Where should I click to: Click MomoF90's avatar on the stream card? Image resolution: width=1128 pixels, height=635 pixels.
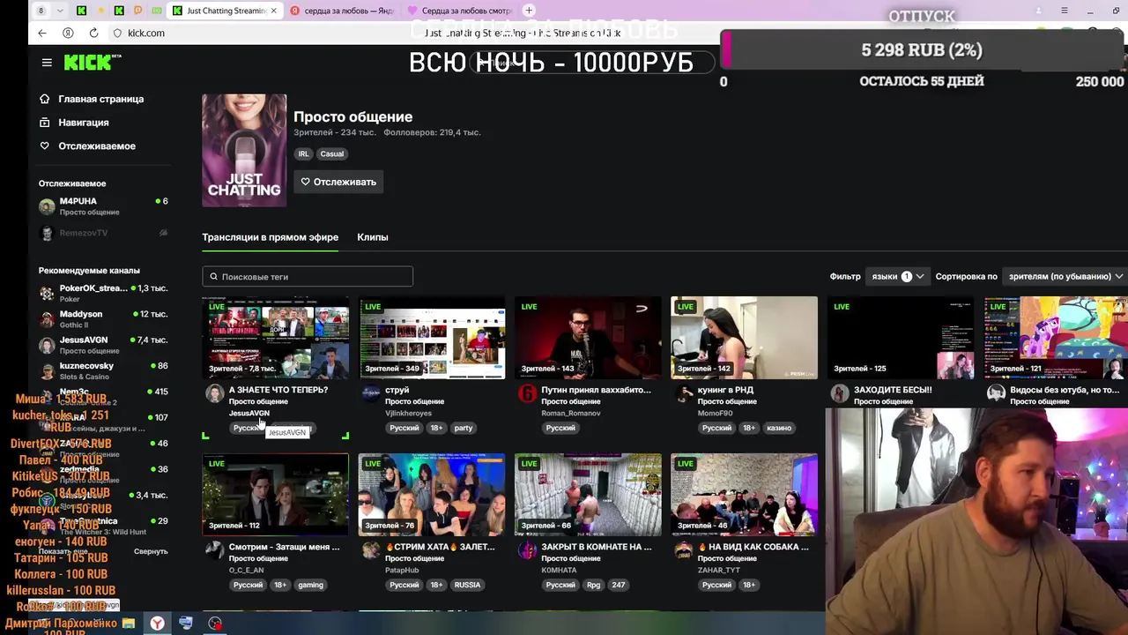[683, 393]
